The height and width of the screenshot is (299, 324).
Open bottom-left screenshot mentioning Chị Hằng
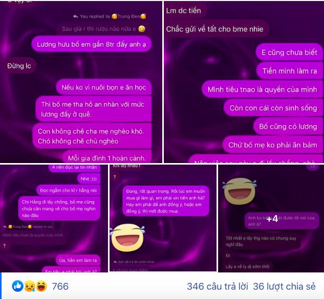pos(54,218)
